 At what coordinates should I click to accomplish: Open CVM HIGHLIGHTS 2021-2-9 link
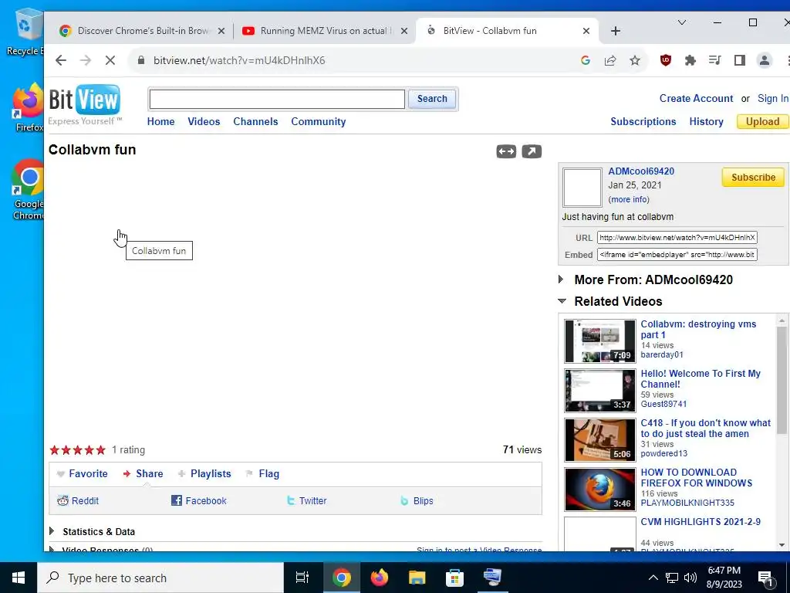[x=701, y=522]
